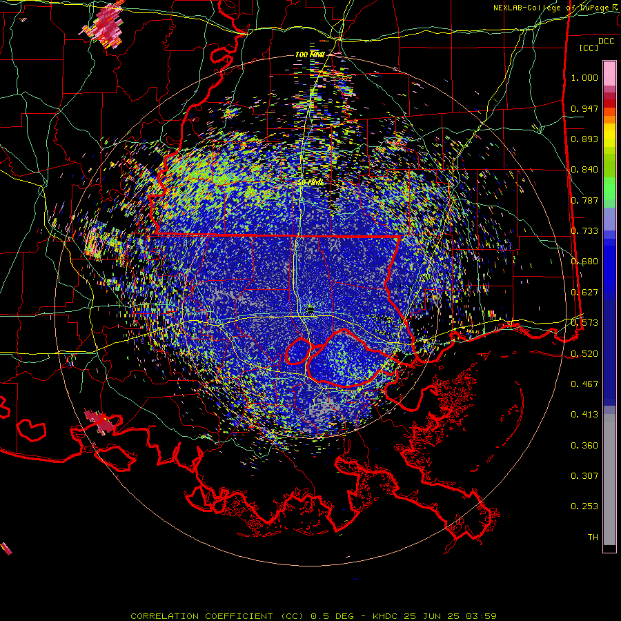Click the 0.787 color scale label
621x621 pixels.
pyautogui.click(x=584, y=200)
